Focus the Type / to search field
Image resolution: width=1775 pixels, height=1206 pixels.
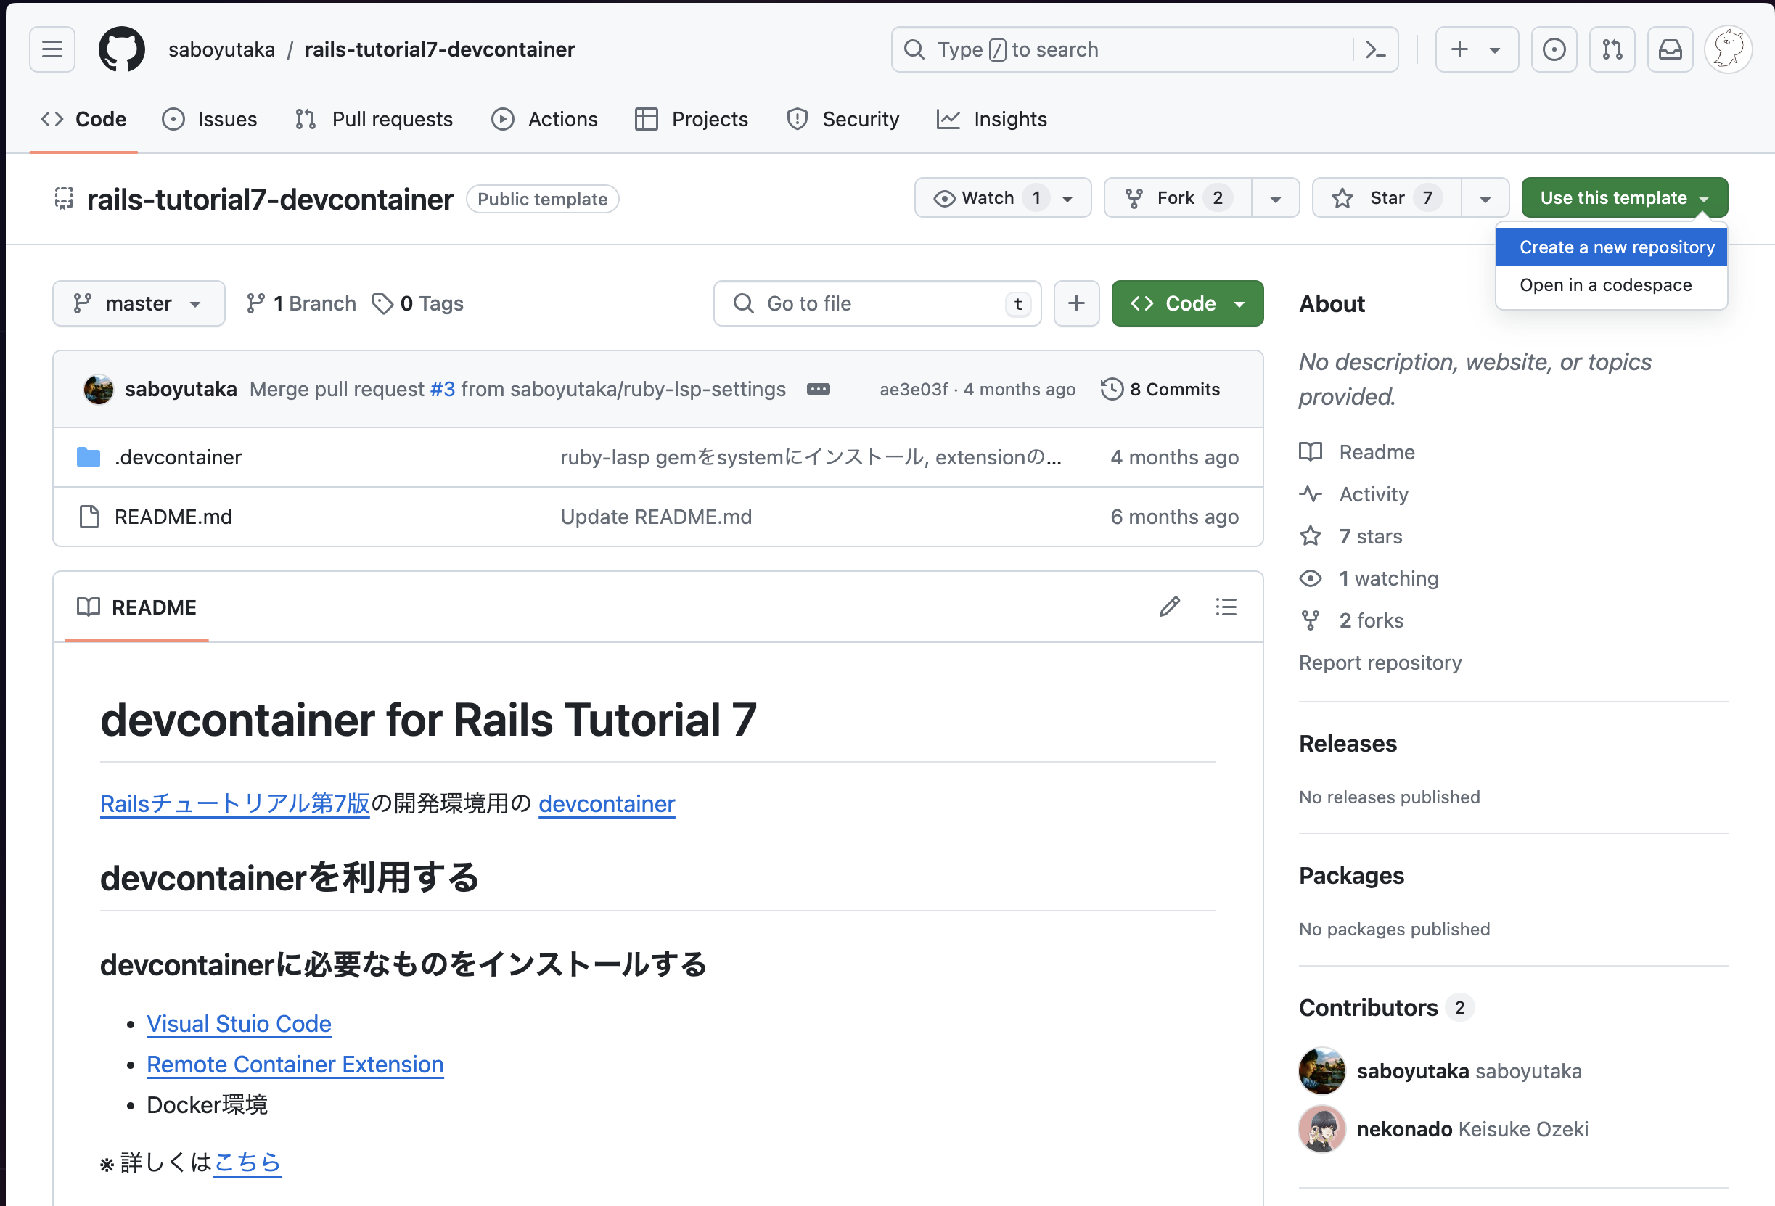tap(1123, 49)
